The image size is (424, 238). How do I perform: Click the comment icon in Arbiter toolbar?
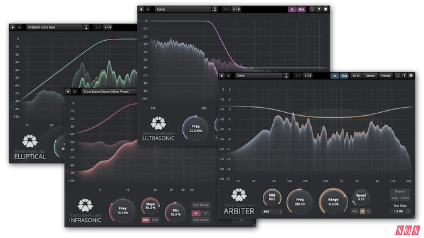pyautogui.click(x=398, y=76)
